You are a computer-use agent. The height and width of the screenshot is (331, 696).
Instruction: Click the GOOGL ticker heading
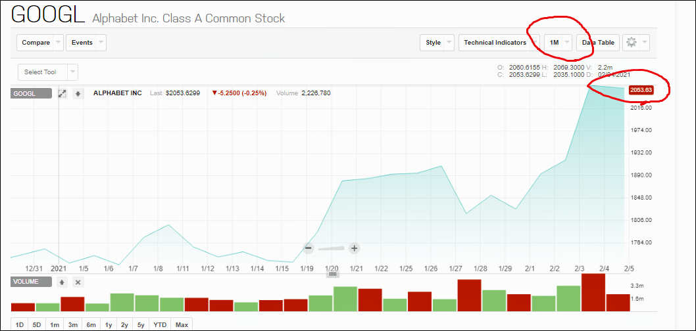47,14
